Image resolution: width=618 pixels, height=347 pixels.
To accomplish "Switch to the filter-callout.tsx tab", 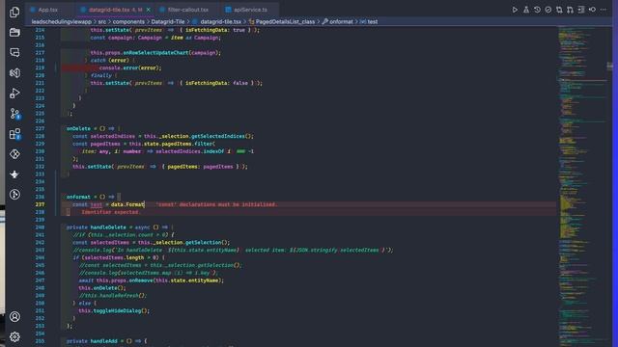I will click(x=188, y=10).
